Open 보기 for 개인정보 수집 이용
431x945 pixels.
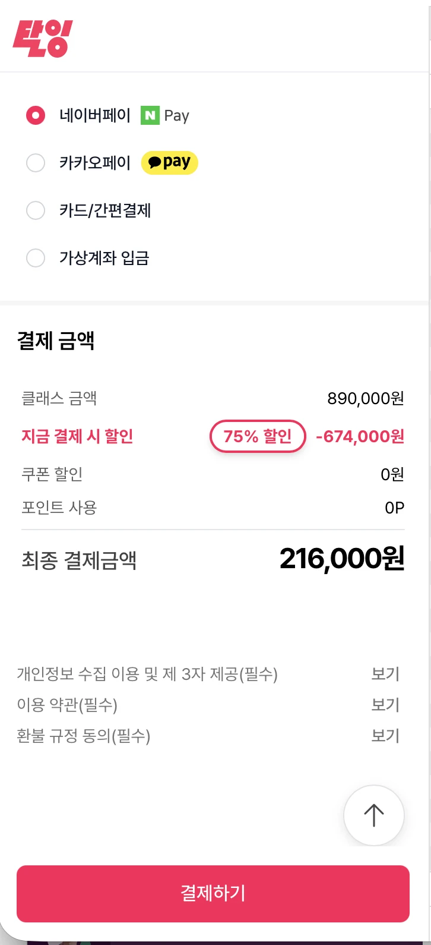click(x=385, y=674)
